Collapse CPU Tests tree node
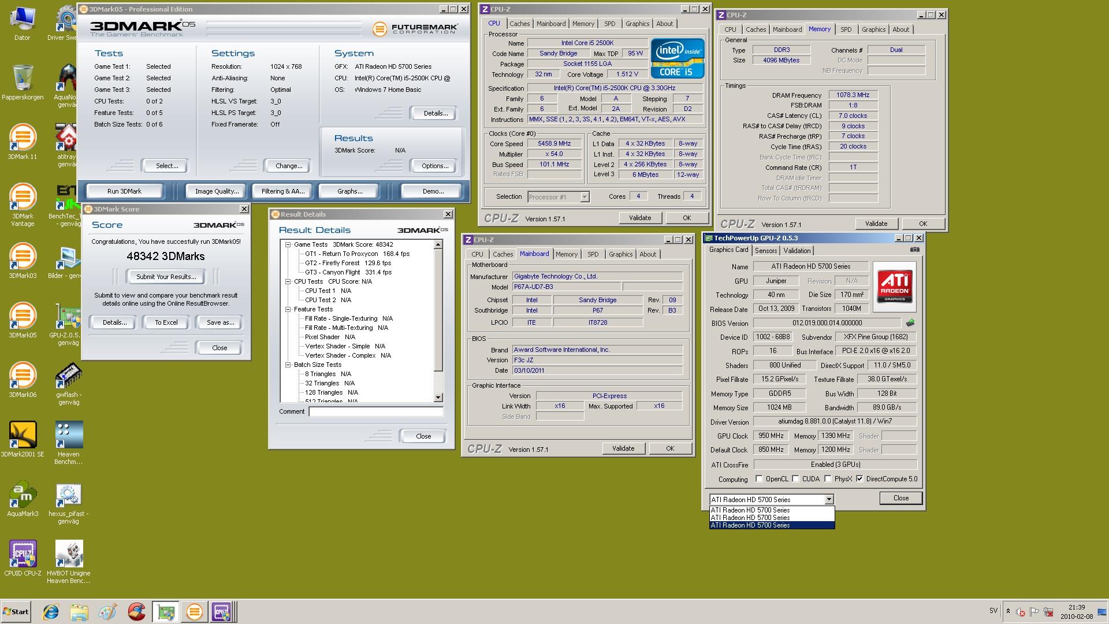This screenshot has height=624, width=1109. [288, 281]
